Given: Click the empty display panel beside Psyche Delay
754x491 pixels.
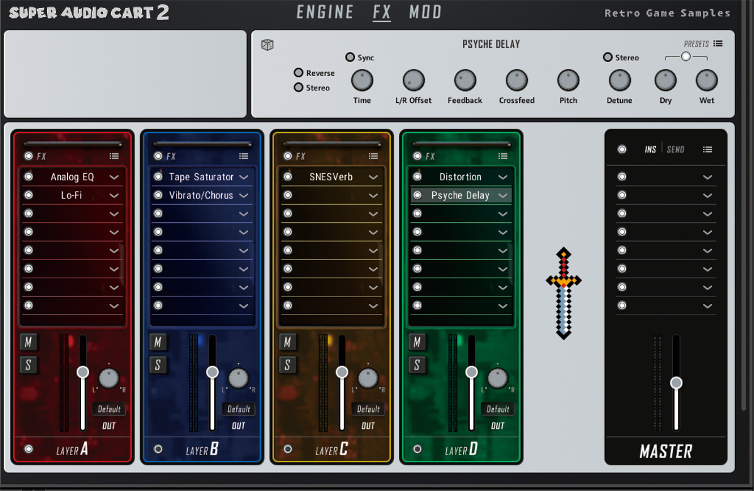Looking at the screenshot, I should click(x=126, y=74).
